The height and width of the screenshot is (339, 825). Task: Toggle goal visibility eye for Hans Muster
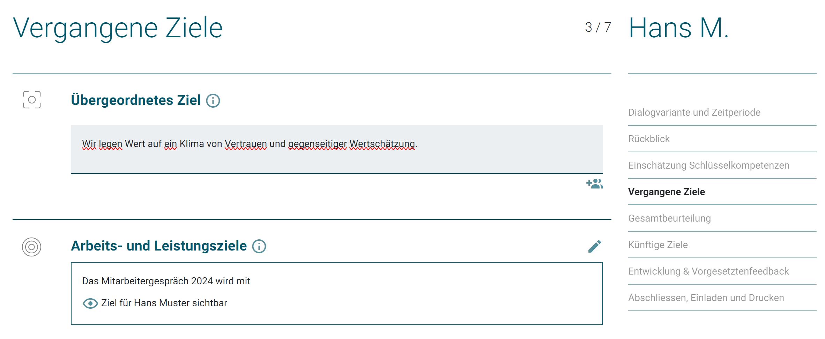pyautogui.click(x=90, y=303)
